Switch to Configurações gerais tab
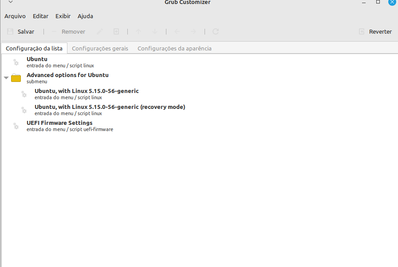The image size is (398, 267). tap(100, 48)
